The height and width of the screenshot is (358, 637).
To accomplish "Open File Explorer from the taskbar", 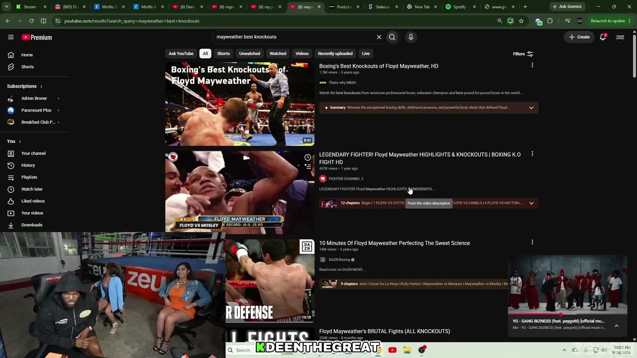I will [407, 350].
